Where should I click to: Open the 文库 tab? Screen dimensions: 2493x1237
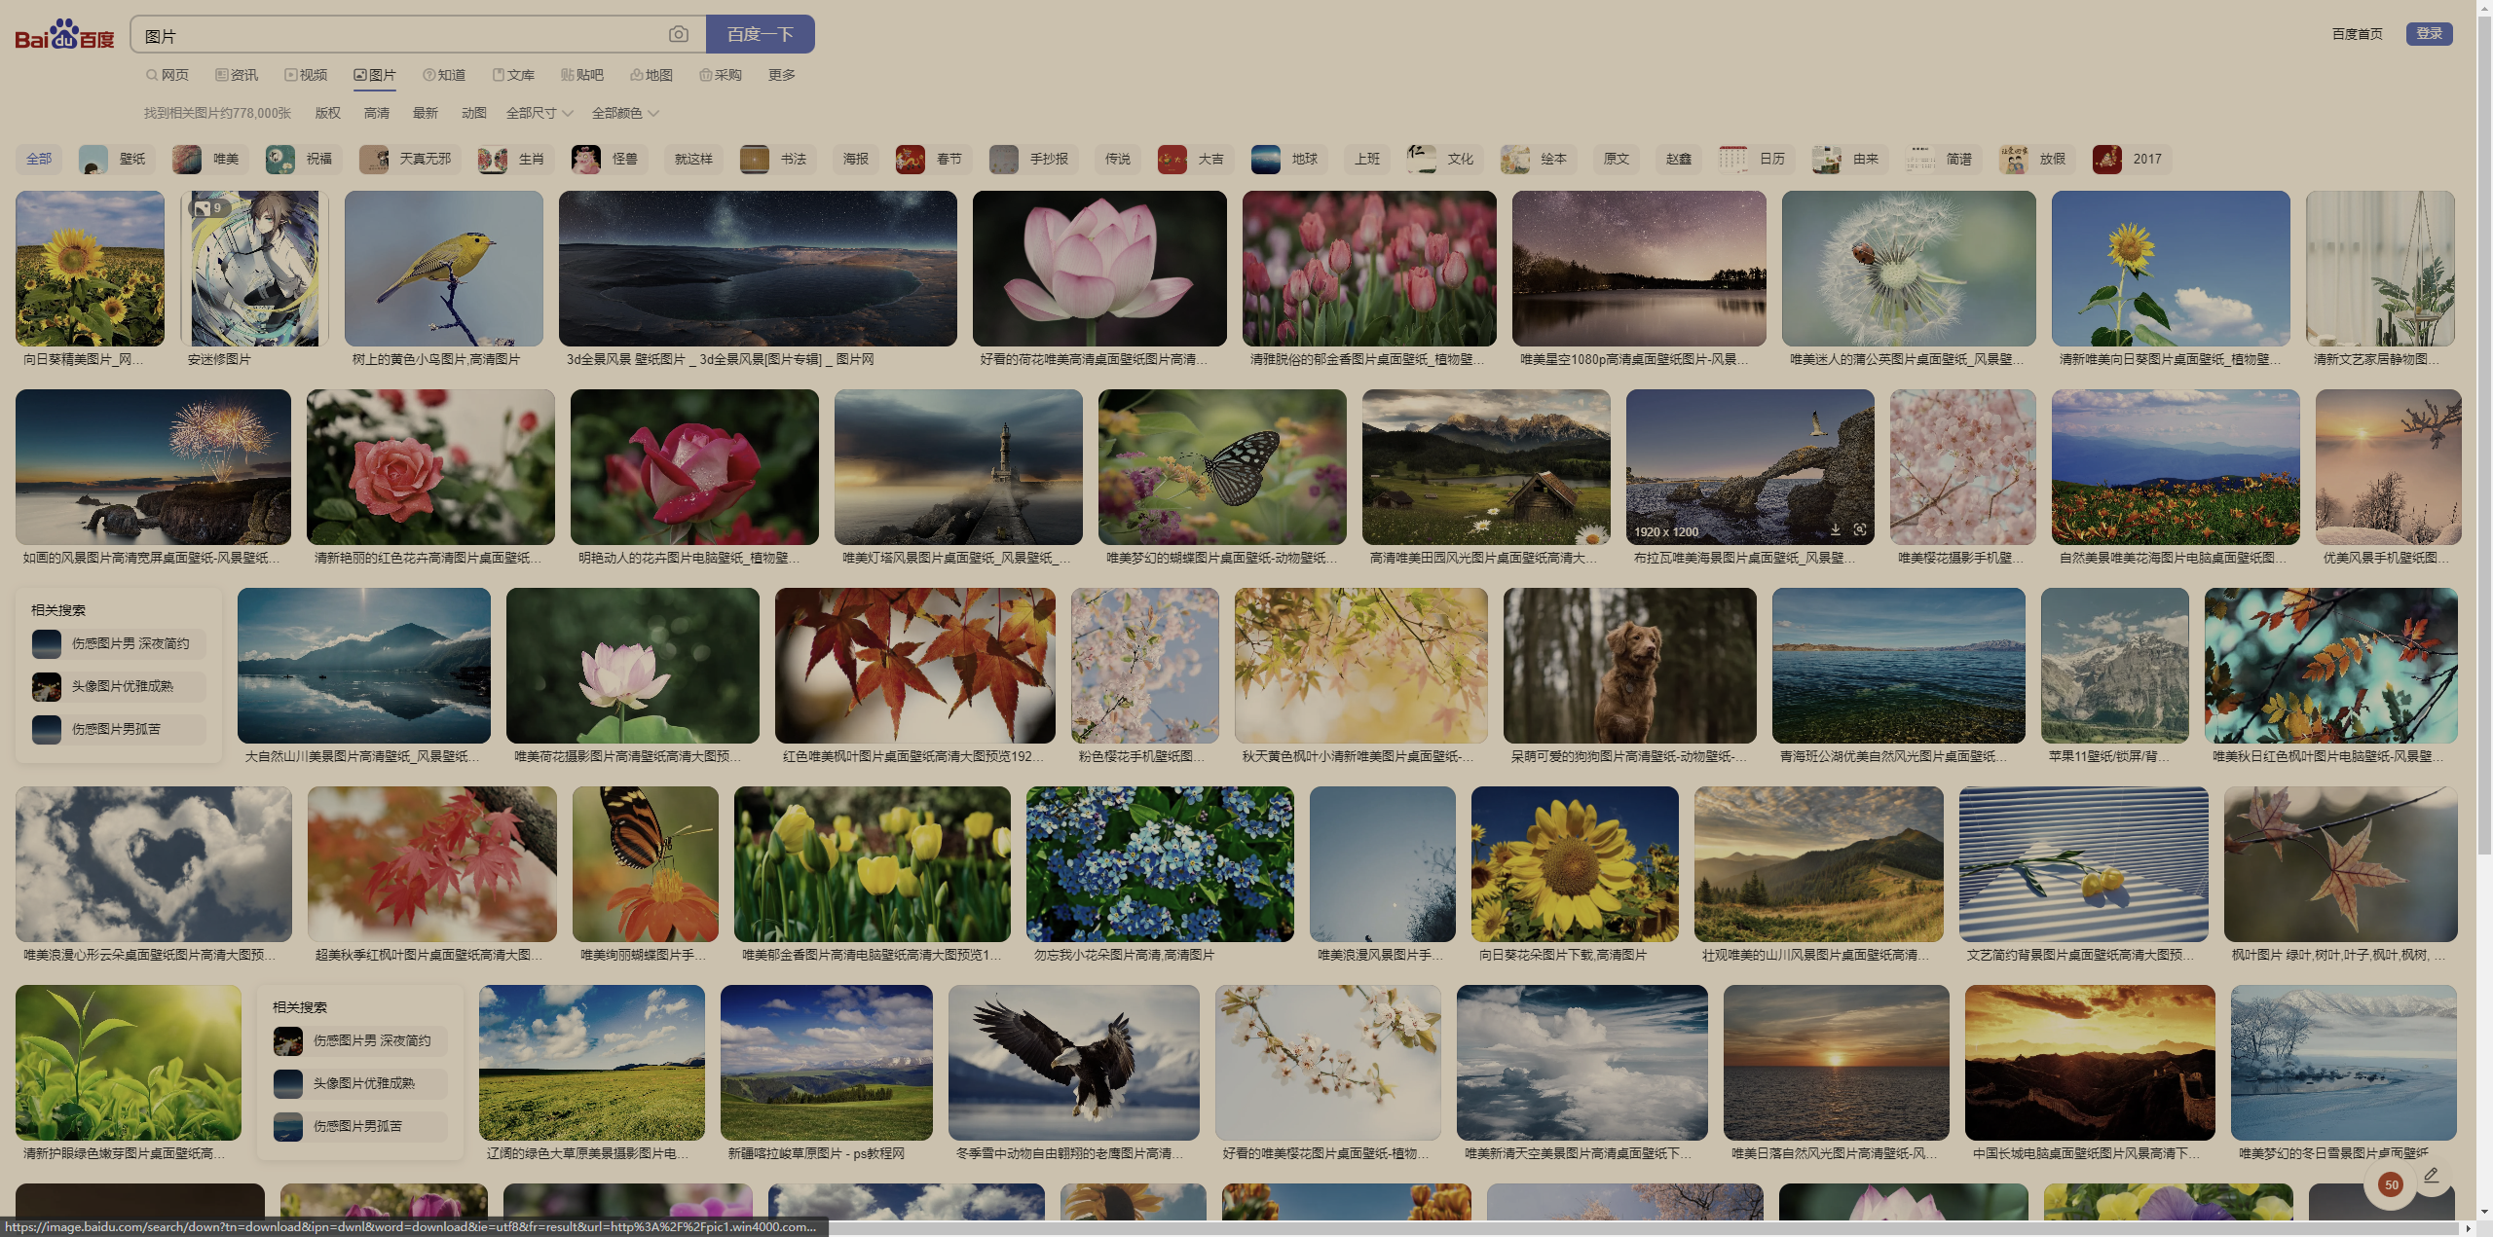tap(513, 75)
